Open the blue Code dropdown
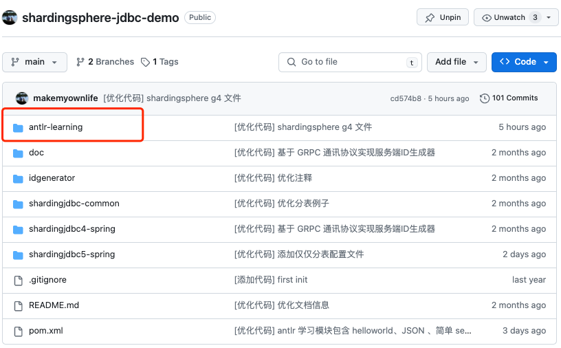This screenshot has height=348, width=561. [x=524, y=62]
